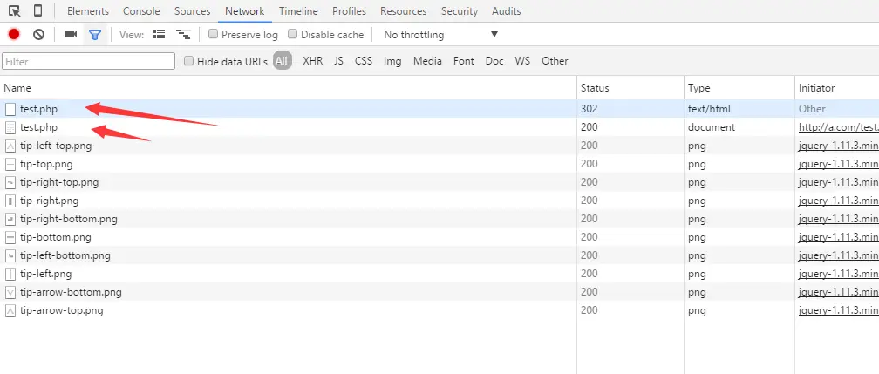879x374 pixels.
Task: Select the tip-left-bottom.png request
Action: (439, 255)
